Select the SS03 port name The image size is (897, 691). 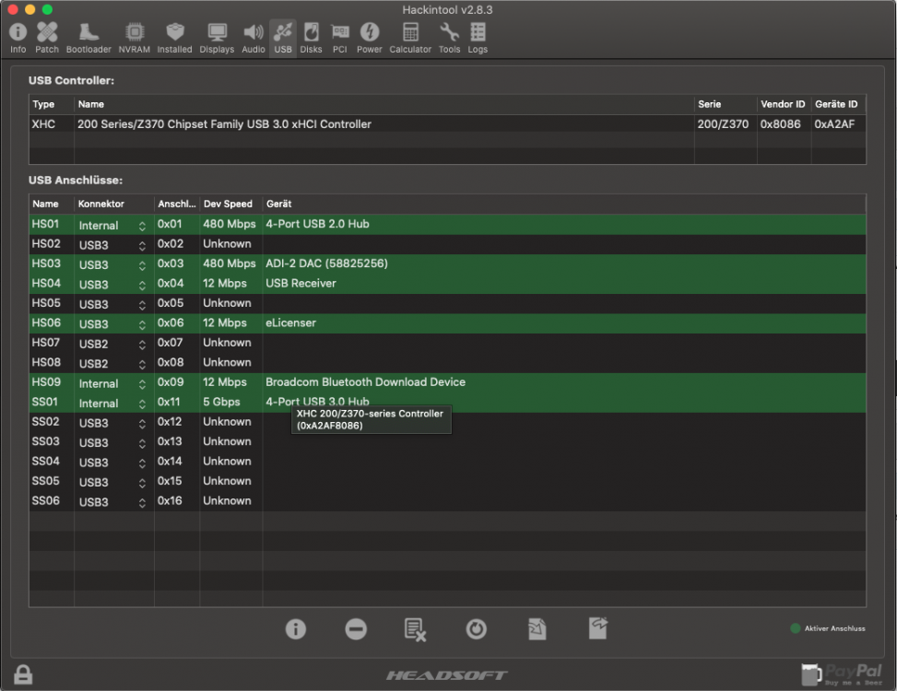(x=46, y=441)
